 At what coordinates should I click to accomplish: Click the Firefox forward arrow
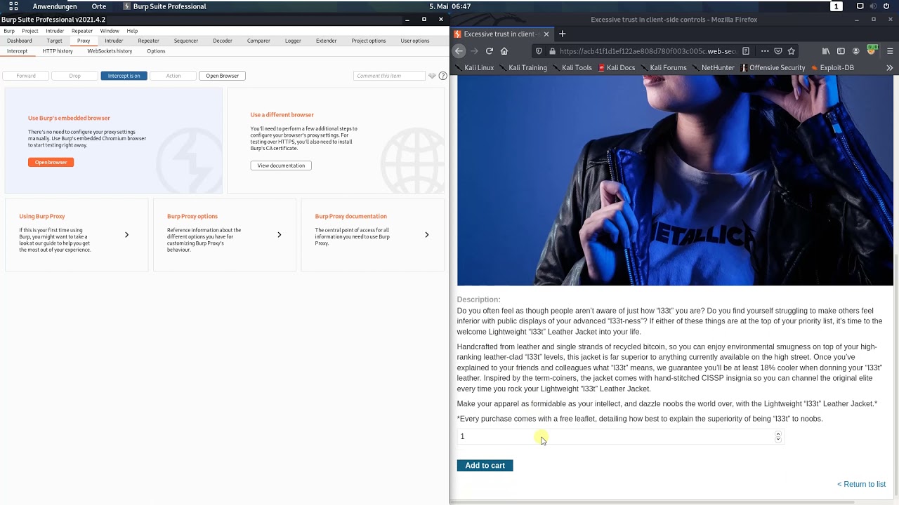(474, 51)
